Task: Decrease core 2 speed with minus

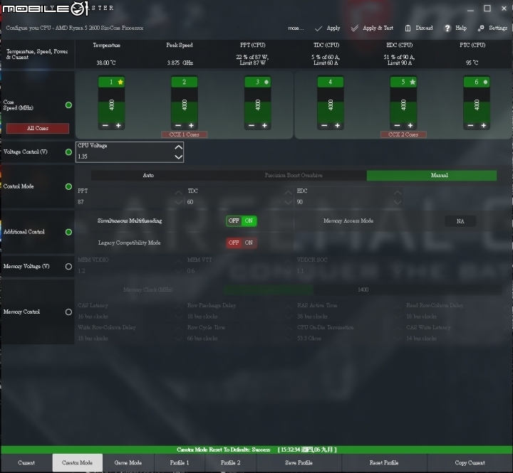Action: click(x=178, y=125)
